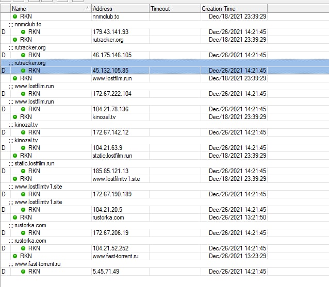Click creation time in the nnmclub.to address row
Screen dimensions: 329x287
[x=237, y=16]
